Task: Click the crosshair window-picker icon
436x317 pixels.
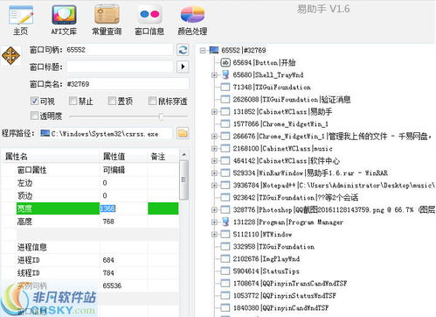Action: [x=10, y=55]
